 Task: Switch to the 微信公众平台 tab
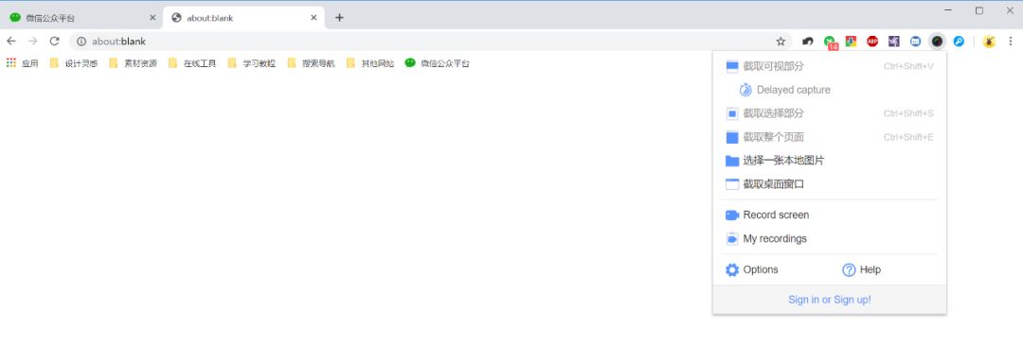pyautogui.click(x=81, y=18)
